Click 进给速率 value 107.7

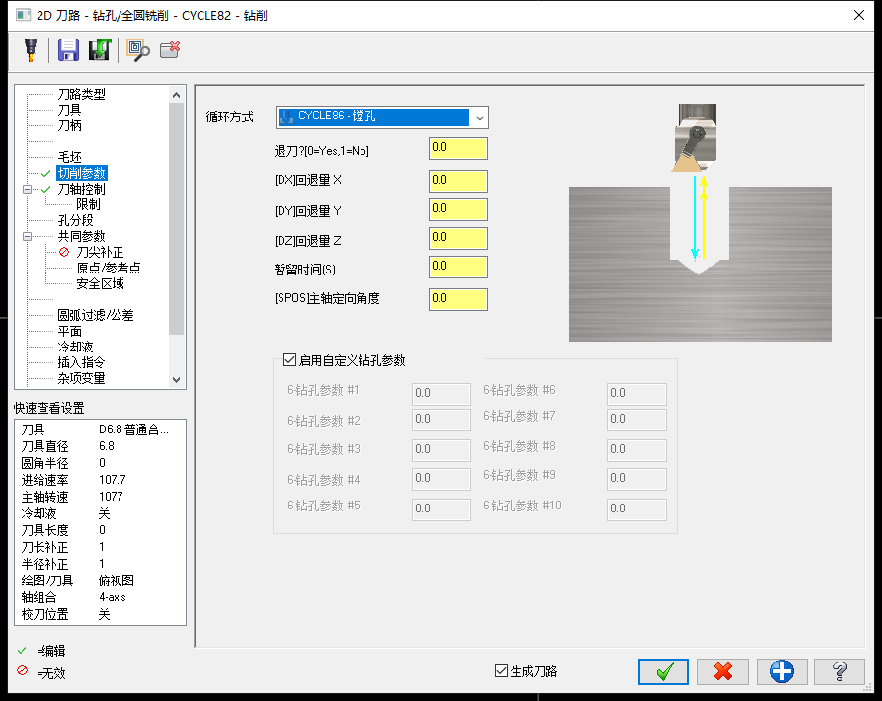[x=113, y=480]
